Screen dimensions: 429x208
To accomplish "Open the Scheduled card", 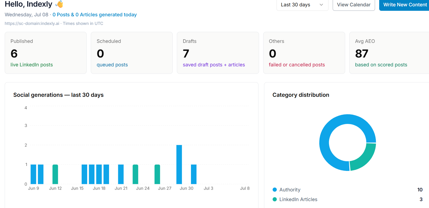I will pyautogui.click(x=132, y=53).
